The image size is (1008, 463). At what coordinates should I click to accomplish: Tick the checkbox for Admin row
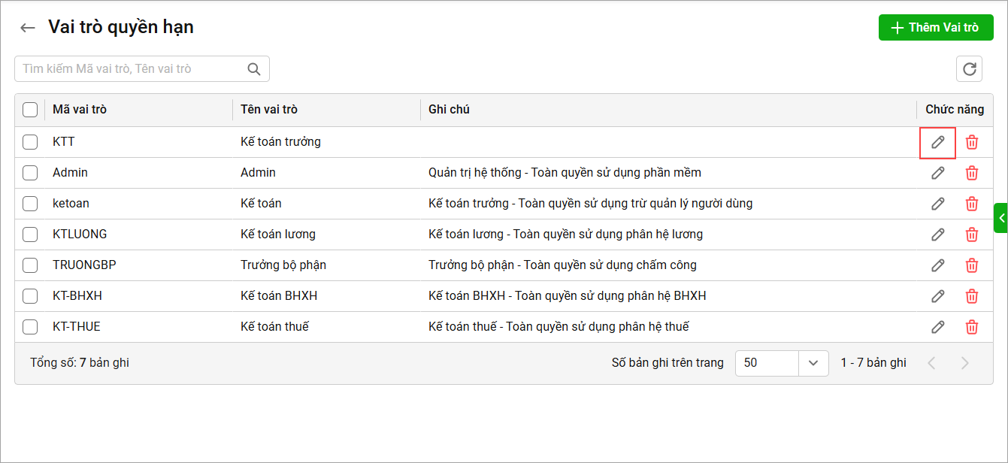click(30, 173)
